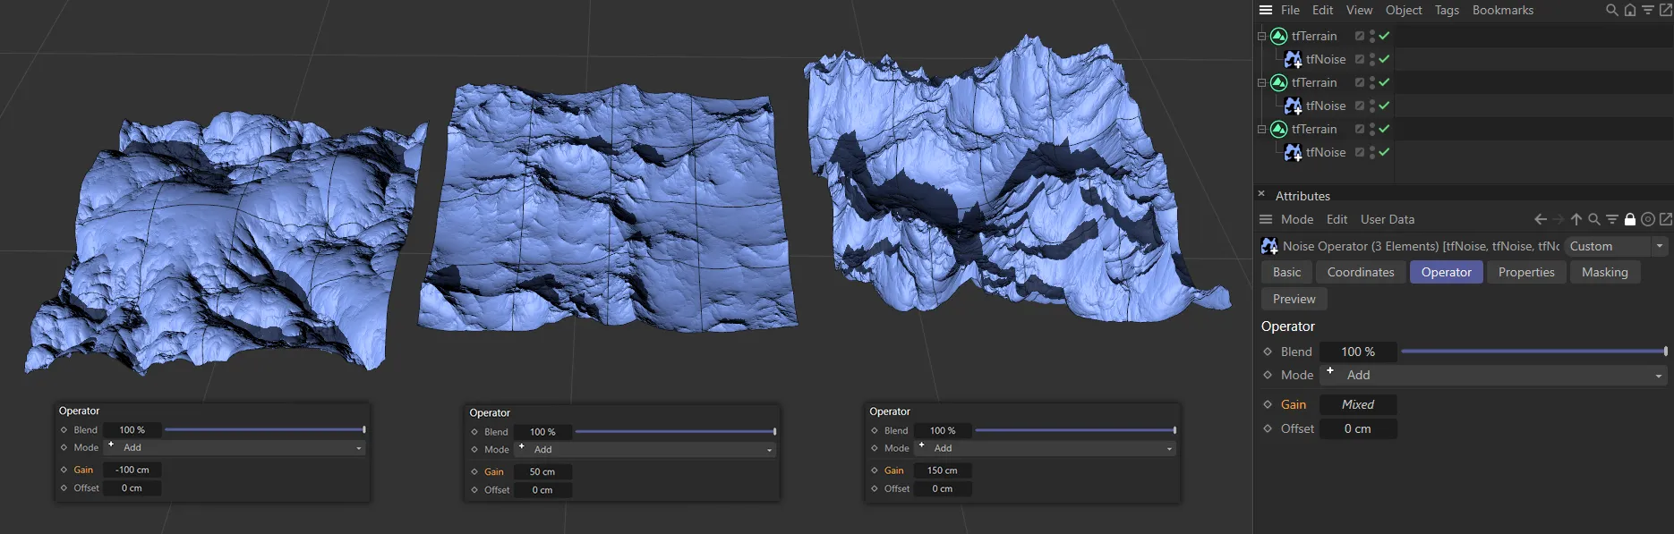Click the search icon in Object Manager
This screenshot has width=1674, height=534.
pos(1611,11)
